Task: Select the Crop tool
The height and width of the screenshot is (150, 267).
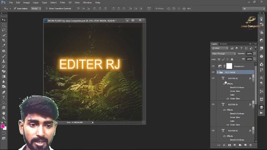Action: (4, 40)
